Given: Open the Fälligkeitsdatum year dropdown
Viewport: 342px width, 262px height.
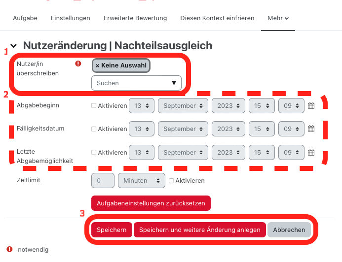Looking at the screenshot, I should (x=228, y=129).
